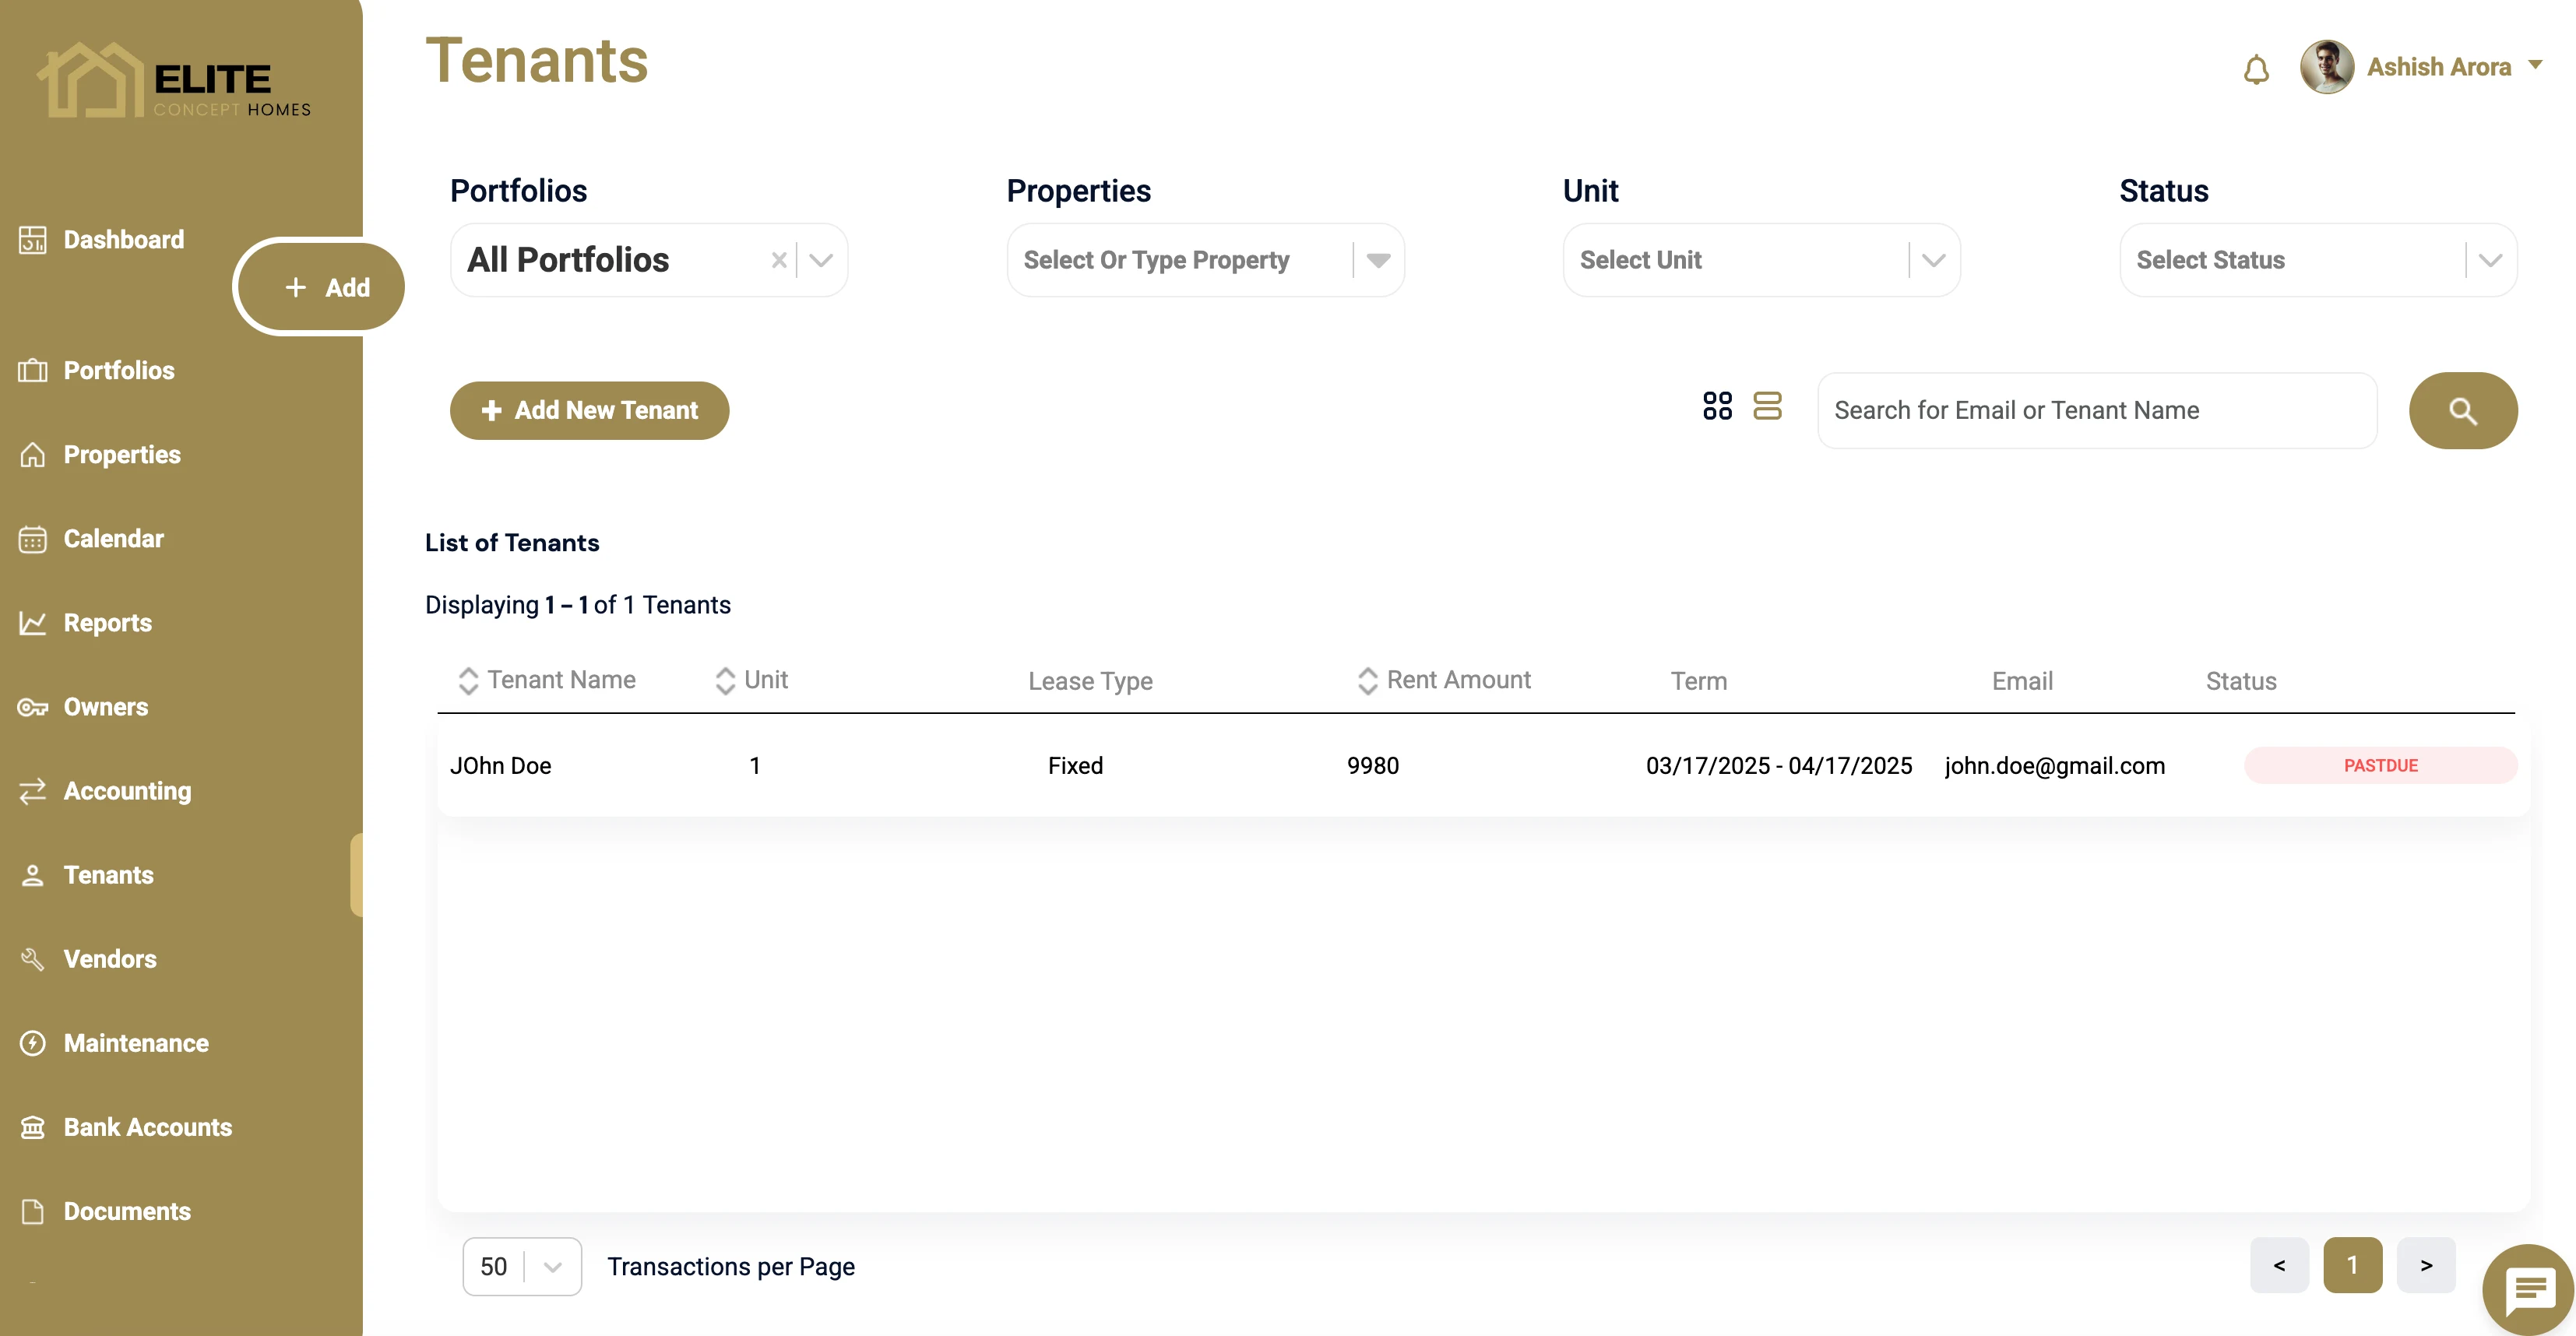Click the sidebar Add button
2576x1336 pixels.
(325, 288)
